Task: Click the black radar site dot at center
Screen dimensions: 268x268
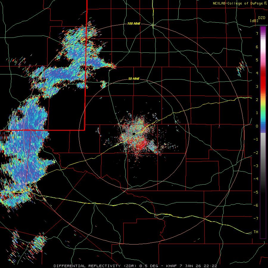Action: pos(134,134)
